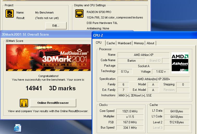Image resolution: width=197 pixels, height=134 pixels.
Task: Click the Level 2 value 512 KBytes
Action: [x=177, y=122]
